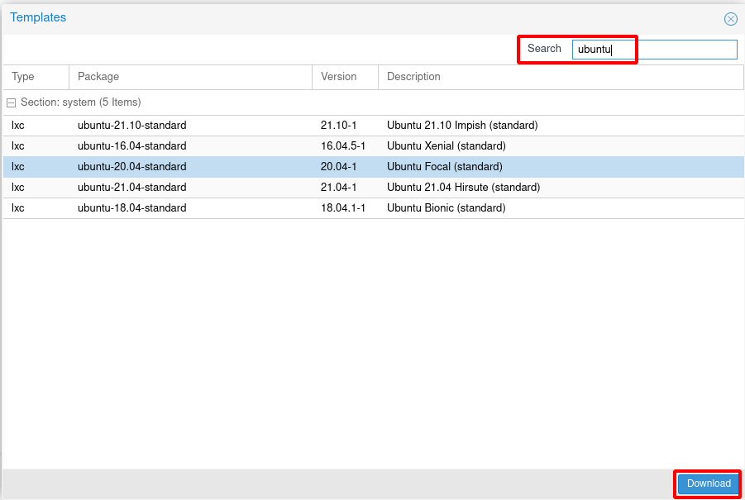Click the Templates dialog title
745x500 pixels.
38,17
